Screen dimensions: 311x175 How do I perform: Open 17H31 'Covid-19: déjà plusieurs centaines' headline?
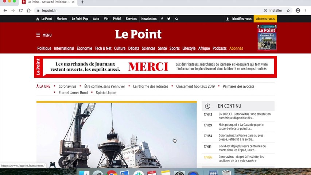pyautogui.click(x=242, y=148)
